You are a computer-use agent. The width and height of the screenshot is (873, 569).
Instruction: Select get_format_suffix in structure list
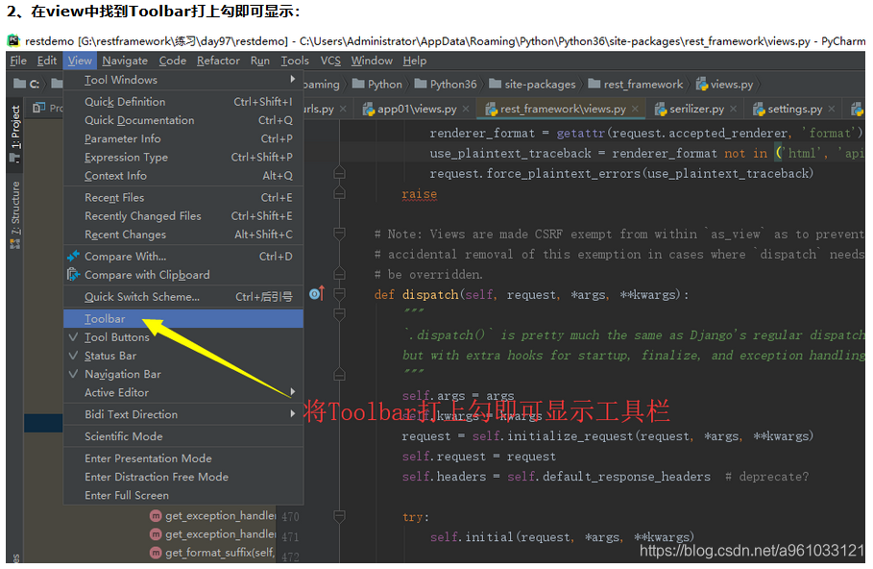tap(212, 553)
